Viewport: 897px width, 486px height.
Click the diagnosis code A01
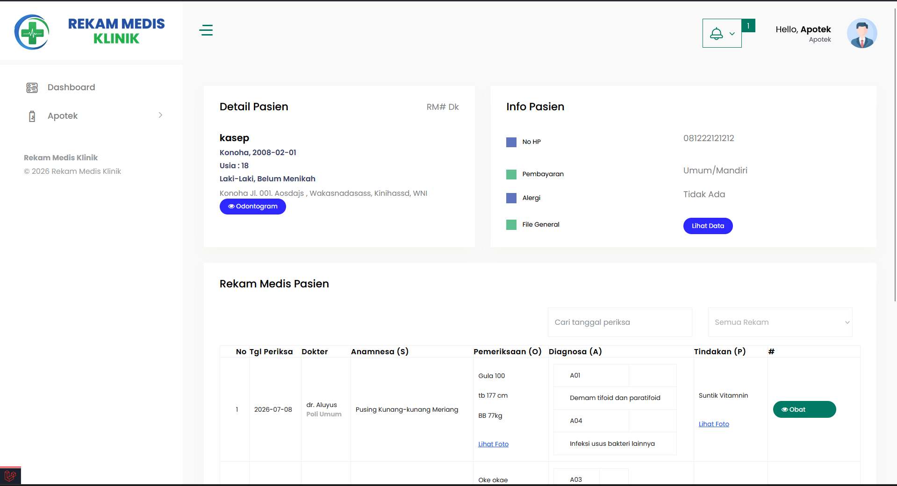(x=575, y=375)
